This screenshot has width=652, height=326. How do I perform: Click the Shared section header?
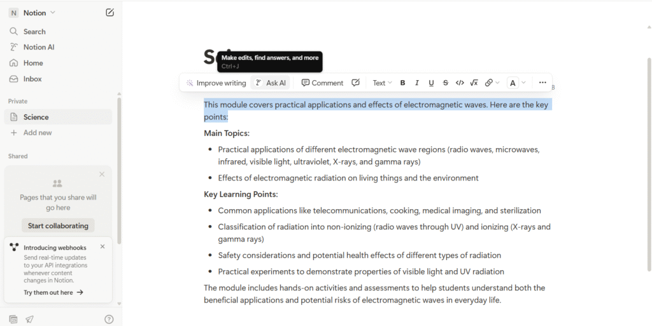(x=18, y=156)
